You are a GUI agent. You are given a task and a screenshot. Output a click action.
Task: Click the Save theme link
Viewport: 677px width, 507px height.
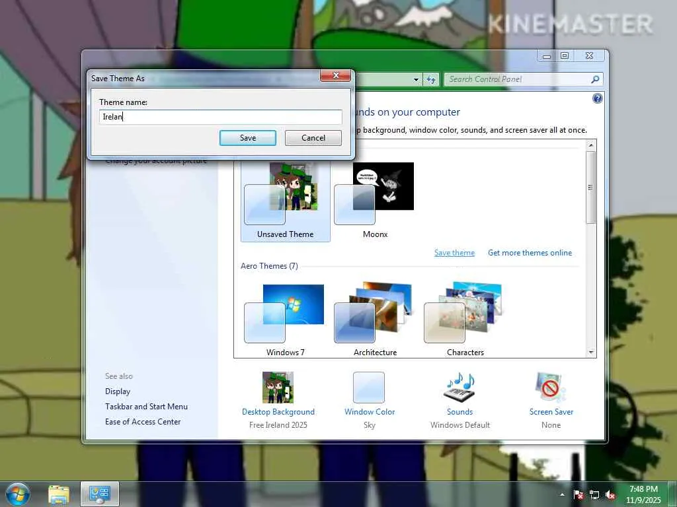pos(454,253)
